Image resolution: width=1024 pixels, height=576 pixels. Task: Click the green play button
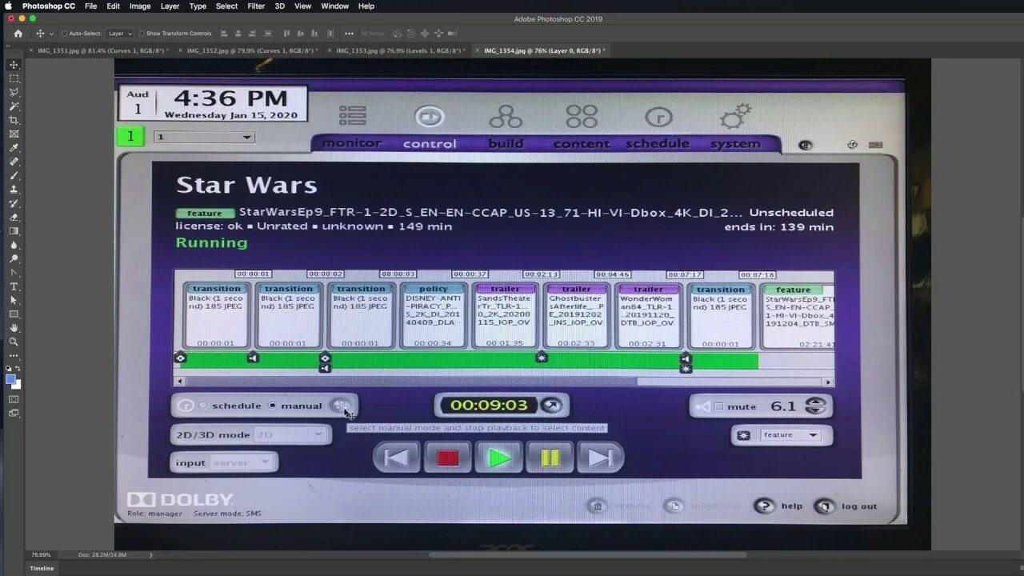(499, 458)
